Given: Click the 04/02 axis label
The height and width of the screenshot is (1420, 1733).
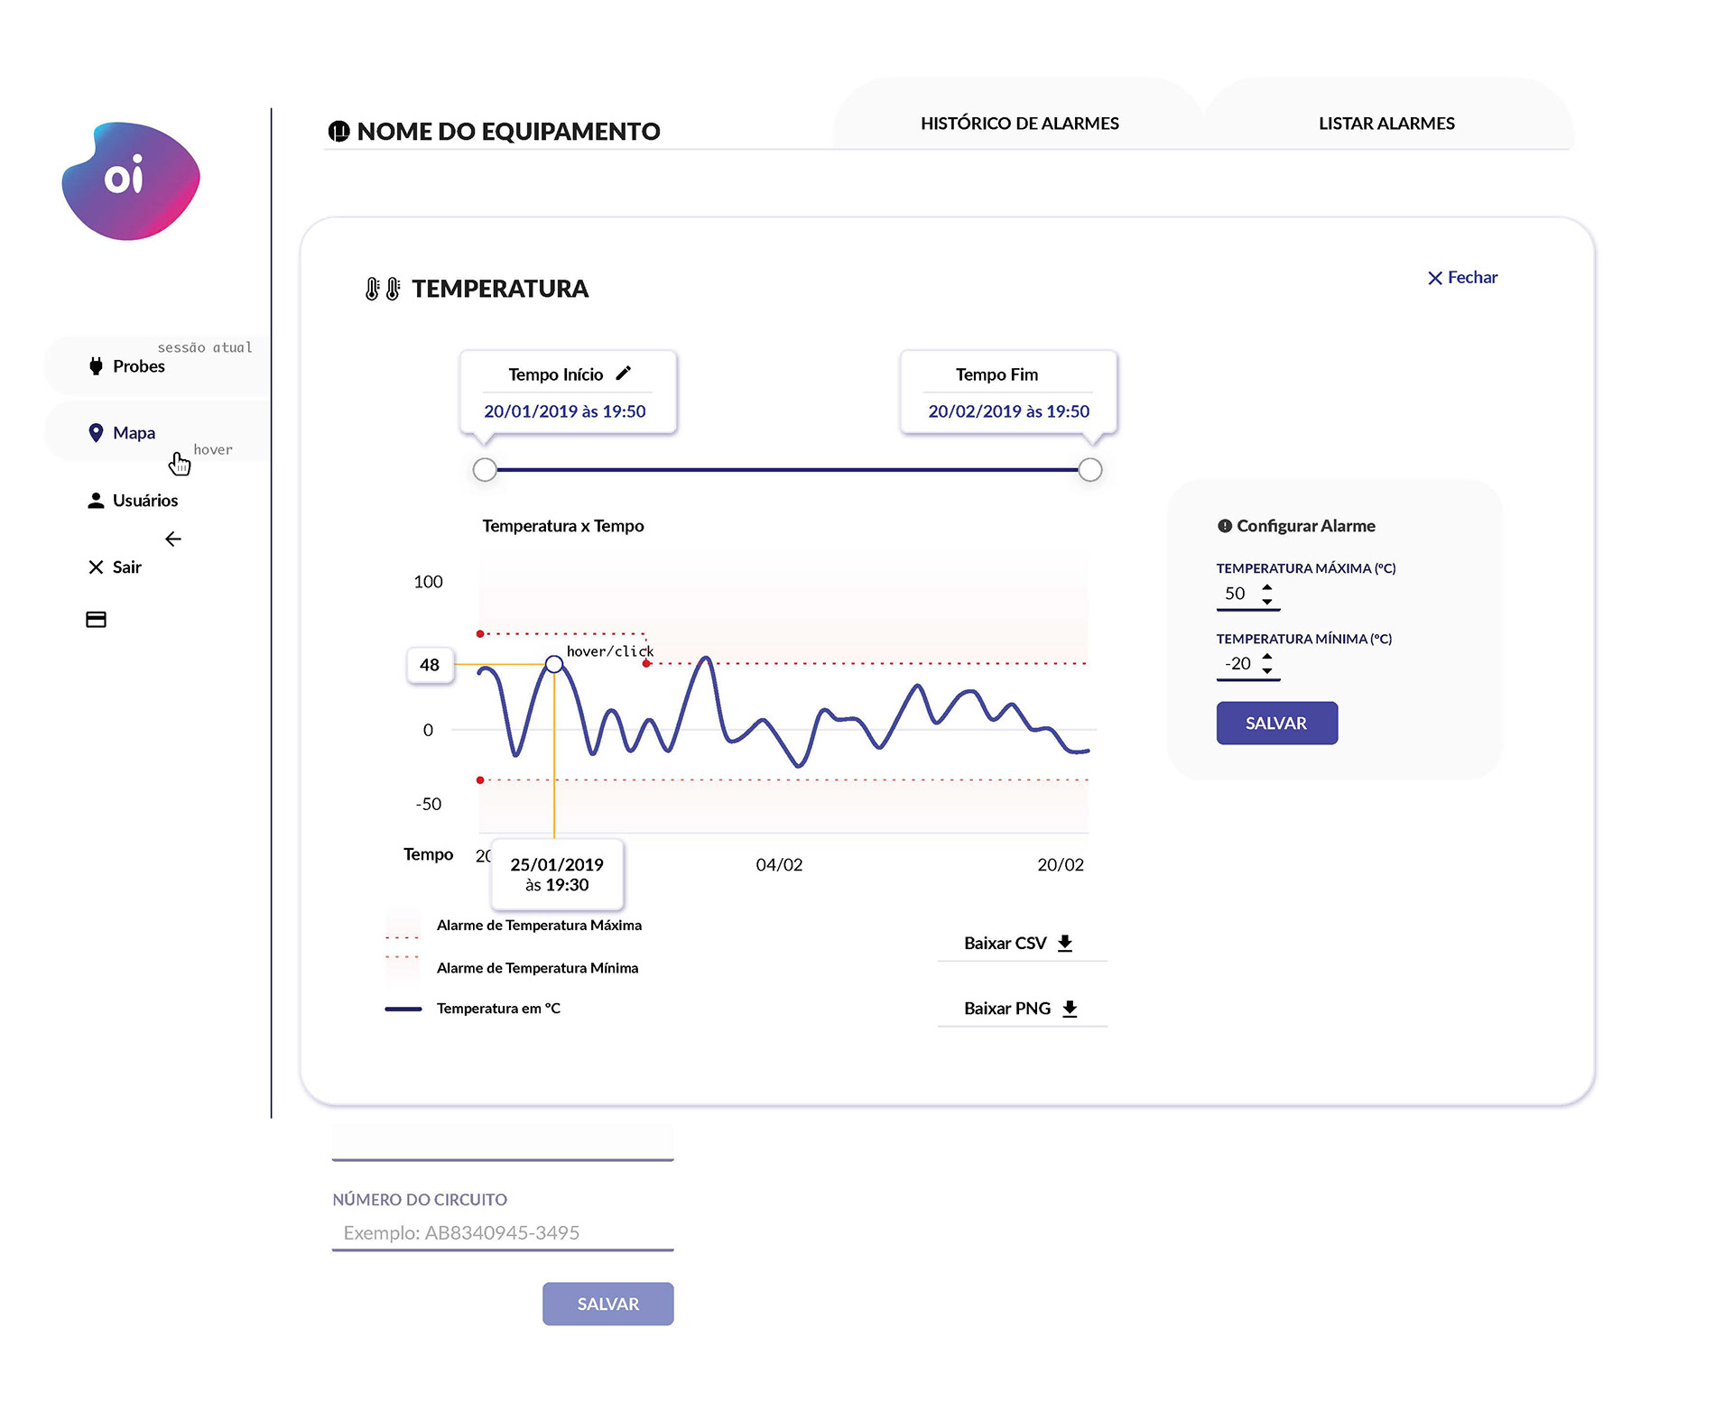Looking at the screenshot, I should pos(779,864).
